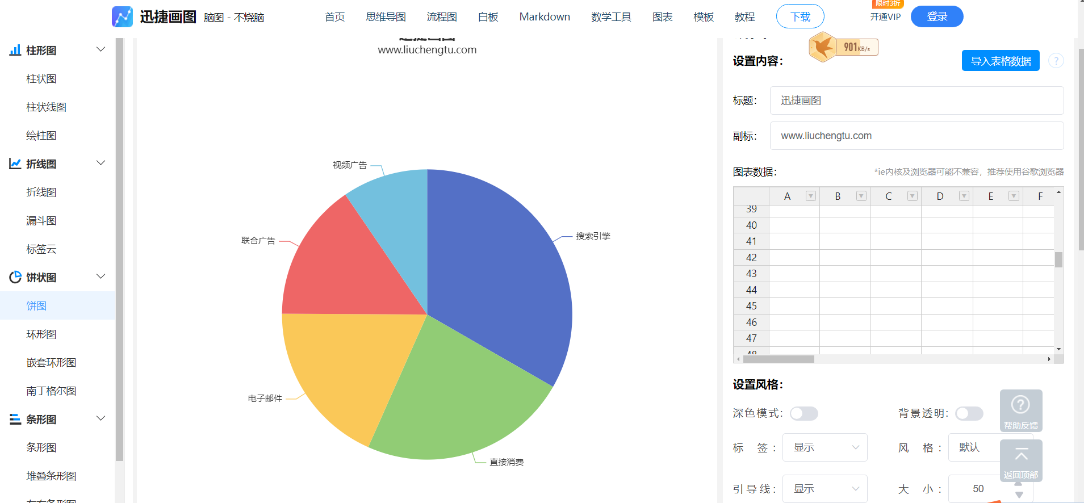Select 柱状线图 in the sidebar
This screenshot has height=503, width=1084.
(x=47, y=107)
